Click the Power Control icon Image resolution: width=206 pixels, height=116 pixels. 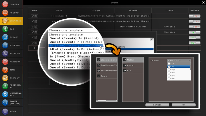(5, 102)
